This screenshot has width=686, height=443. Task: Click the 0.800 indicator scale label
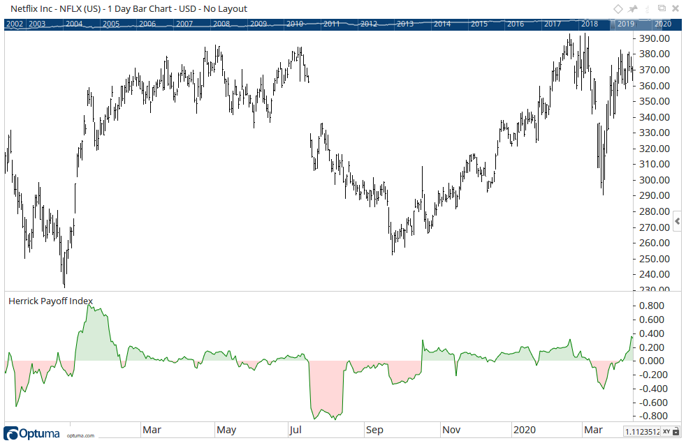(x=652, y=306)
